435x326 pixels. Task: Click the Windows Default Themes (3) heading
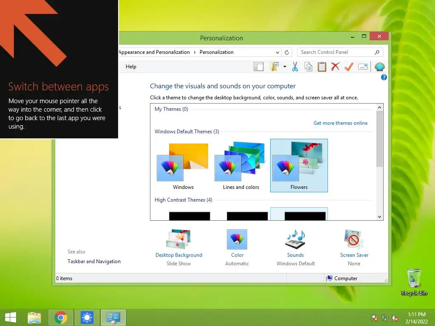187,132
